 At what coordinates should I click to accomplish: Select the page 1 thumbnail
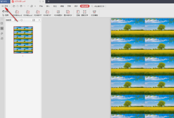(23, 40)
